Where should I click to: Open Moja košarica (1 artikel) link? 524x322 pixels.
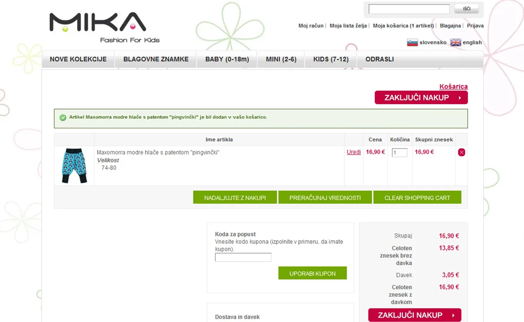404,25
